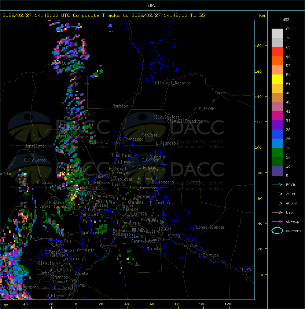This screenshot has width=305, height=309.
Task: Click the 'V_Flores' map label
Action: click(55, 296)
